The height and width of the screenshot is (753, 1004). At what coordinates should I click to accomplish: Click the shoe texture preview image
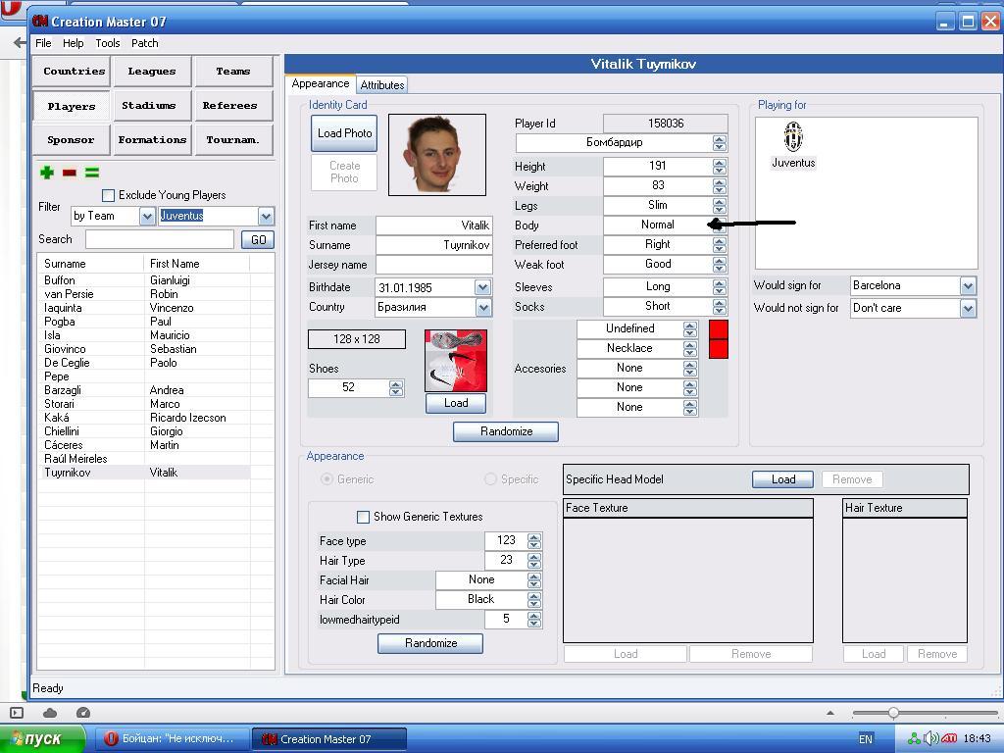coord(456,360)
